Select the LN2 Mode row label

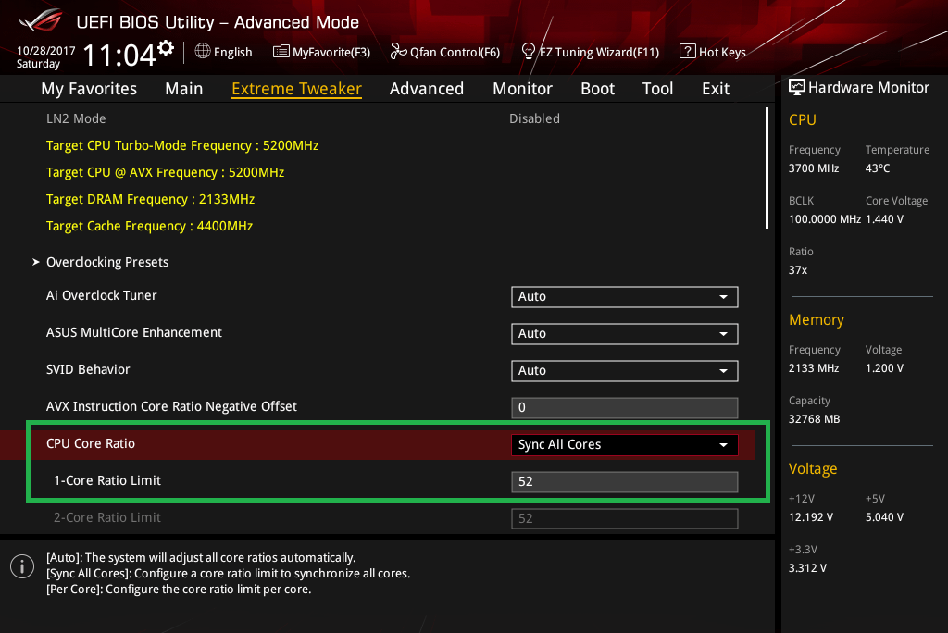pos(76,118)
